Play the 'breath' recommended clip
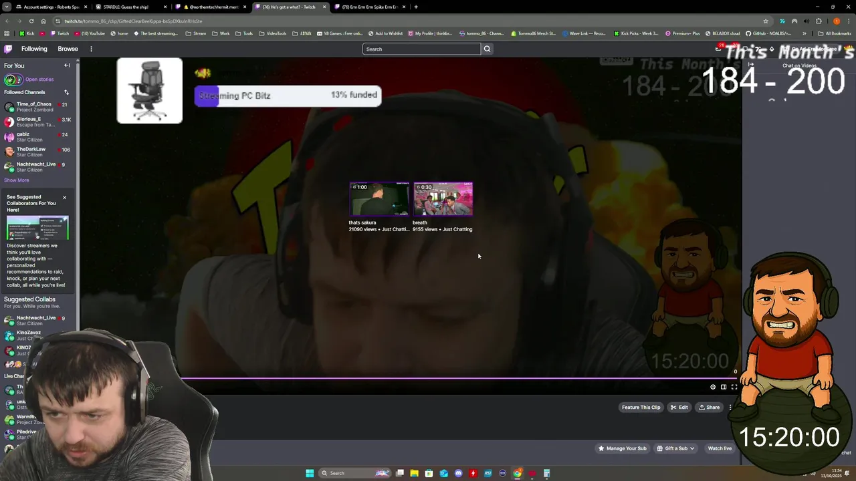 pyautogui.click(x=443, y=199)
